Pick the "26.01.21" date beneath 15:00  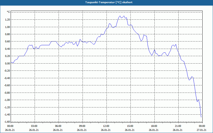pyautogui.click(x=130, y=130)
